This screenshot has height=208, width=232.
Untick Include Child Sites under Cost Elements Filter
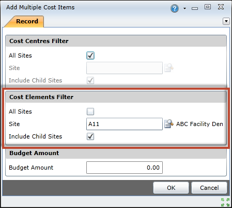tap(90, 136)
